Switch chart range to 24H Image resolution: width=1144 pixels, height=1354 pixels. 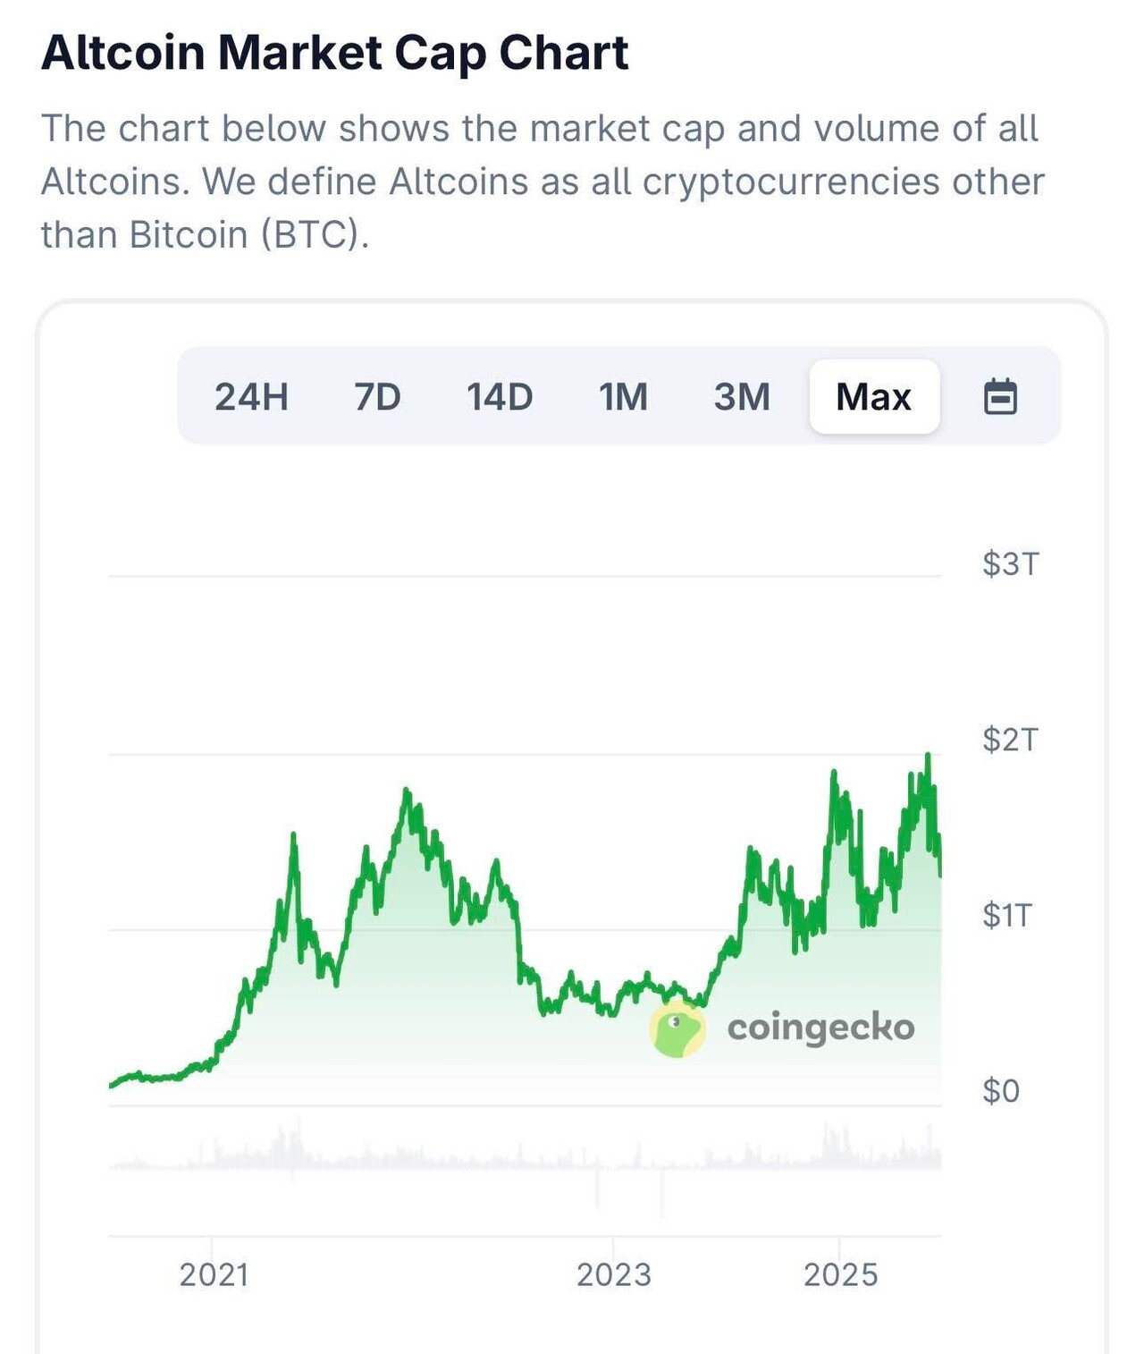coord(251,396)
